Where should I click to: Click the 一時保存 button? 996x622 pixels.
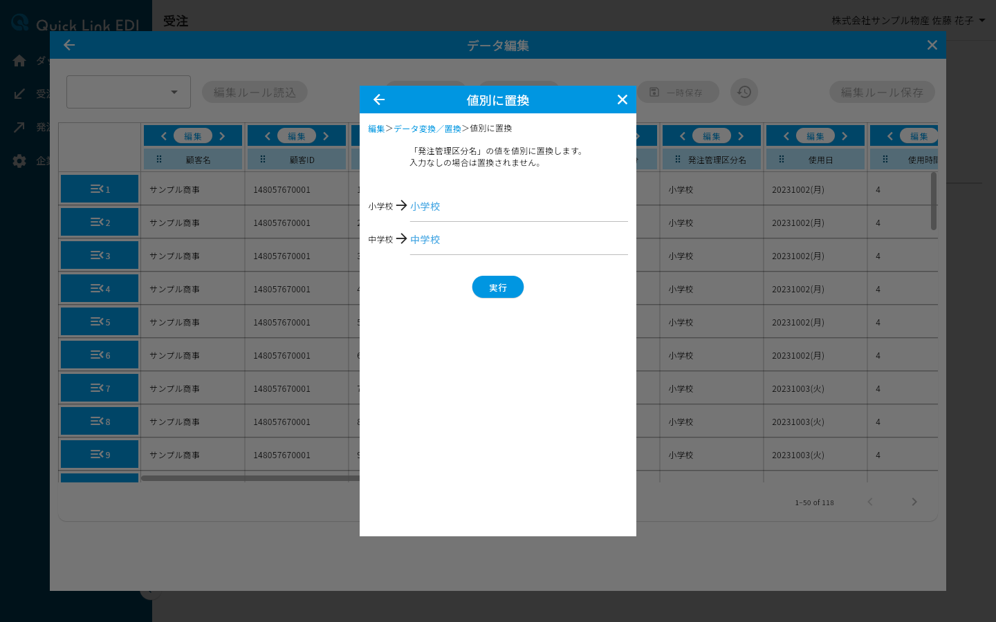click(x=678, y=92)
